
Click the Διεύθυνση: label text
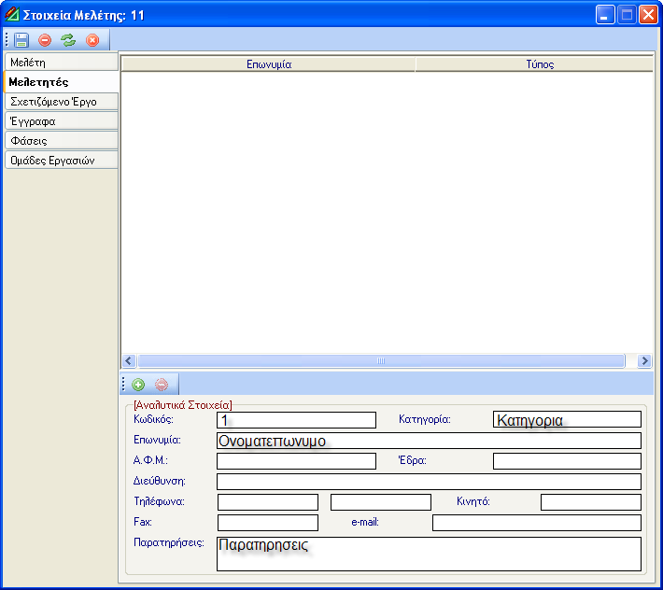160,481
